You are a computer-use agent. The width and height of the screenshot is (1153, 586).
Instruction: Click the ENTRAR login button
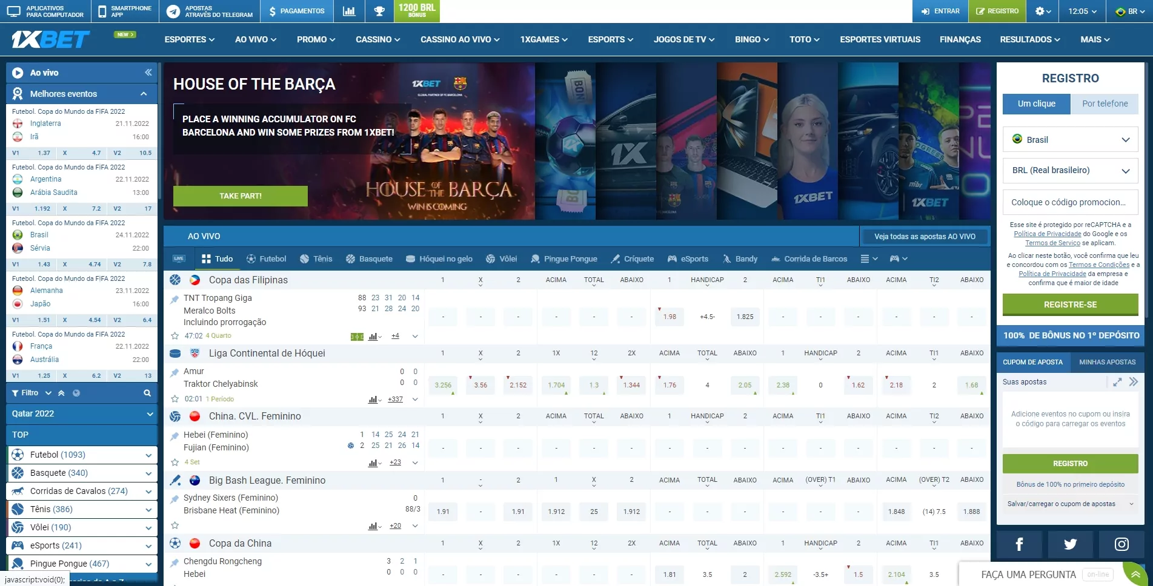940,11
